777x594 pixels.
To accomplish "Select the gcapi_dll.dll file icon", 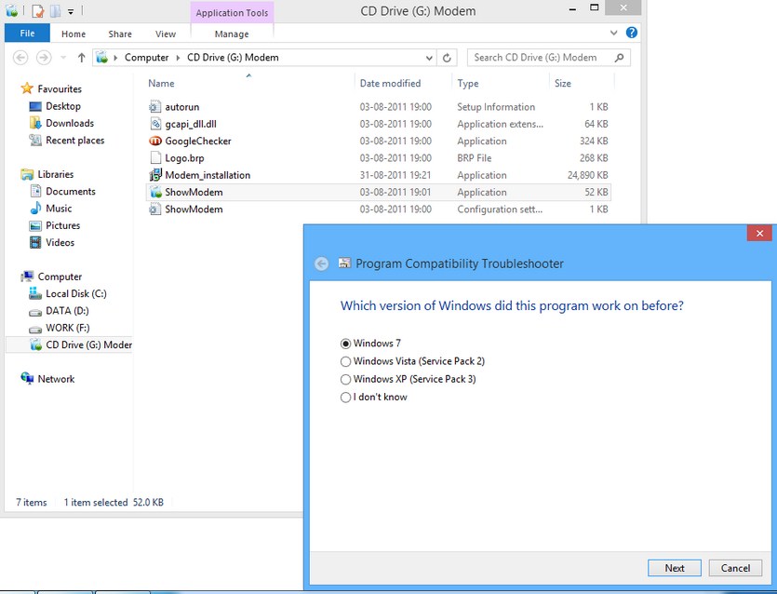I will [x=155, y=124].
